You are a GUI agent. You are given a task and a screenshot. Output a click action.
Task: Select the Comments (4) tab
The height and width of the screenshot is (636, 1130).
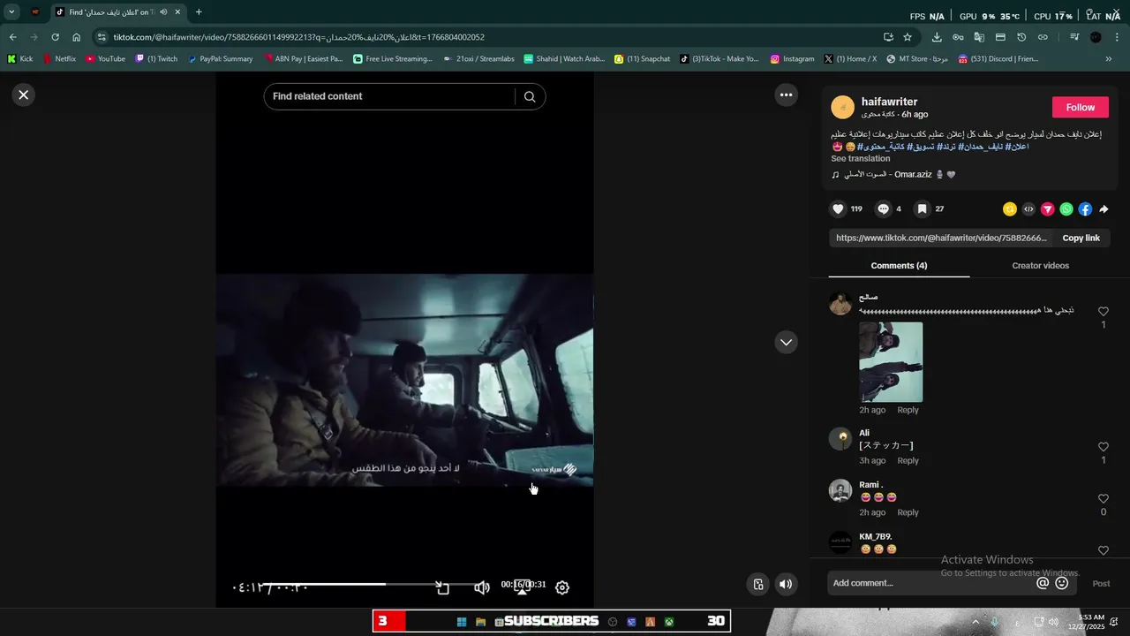899,266
